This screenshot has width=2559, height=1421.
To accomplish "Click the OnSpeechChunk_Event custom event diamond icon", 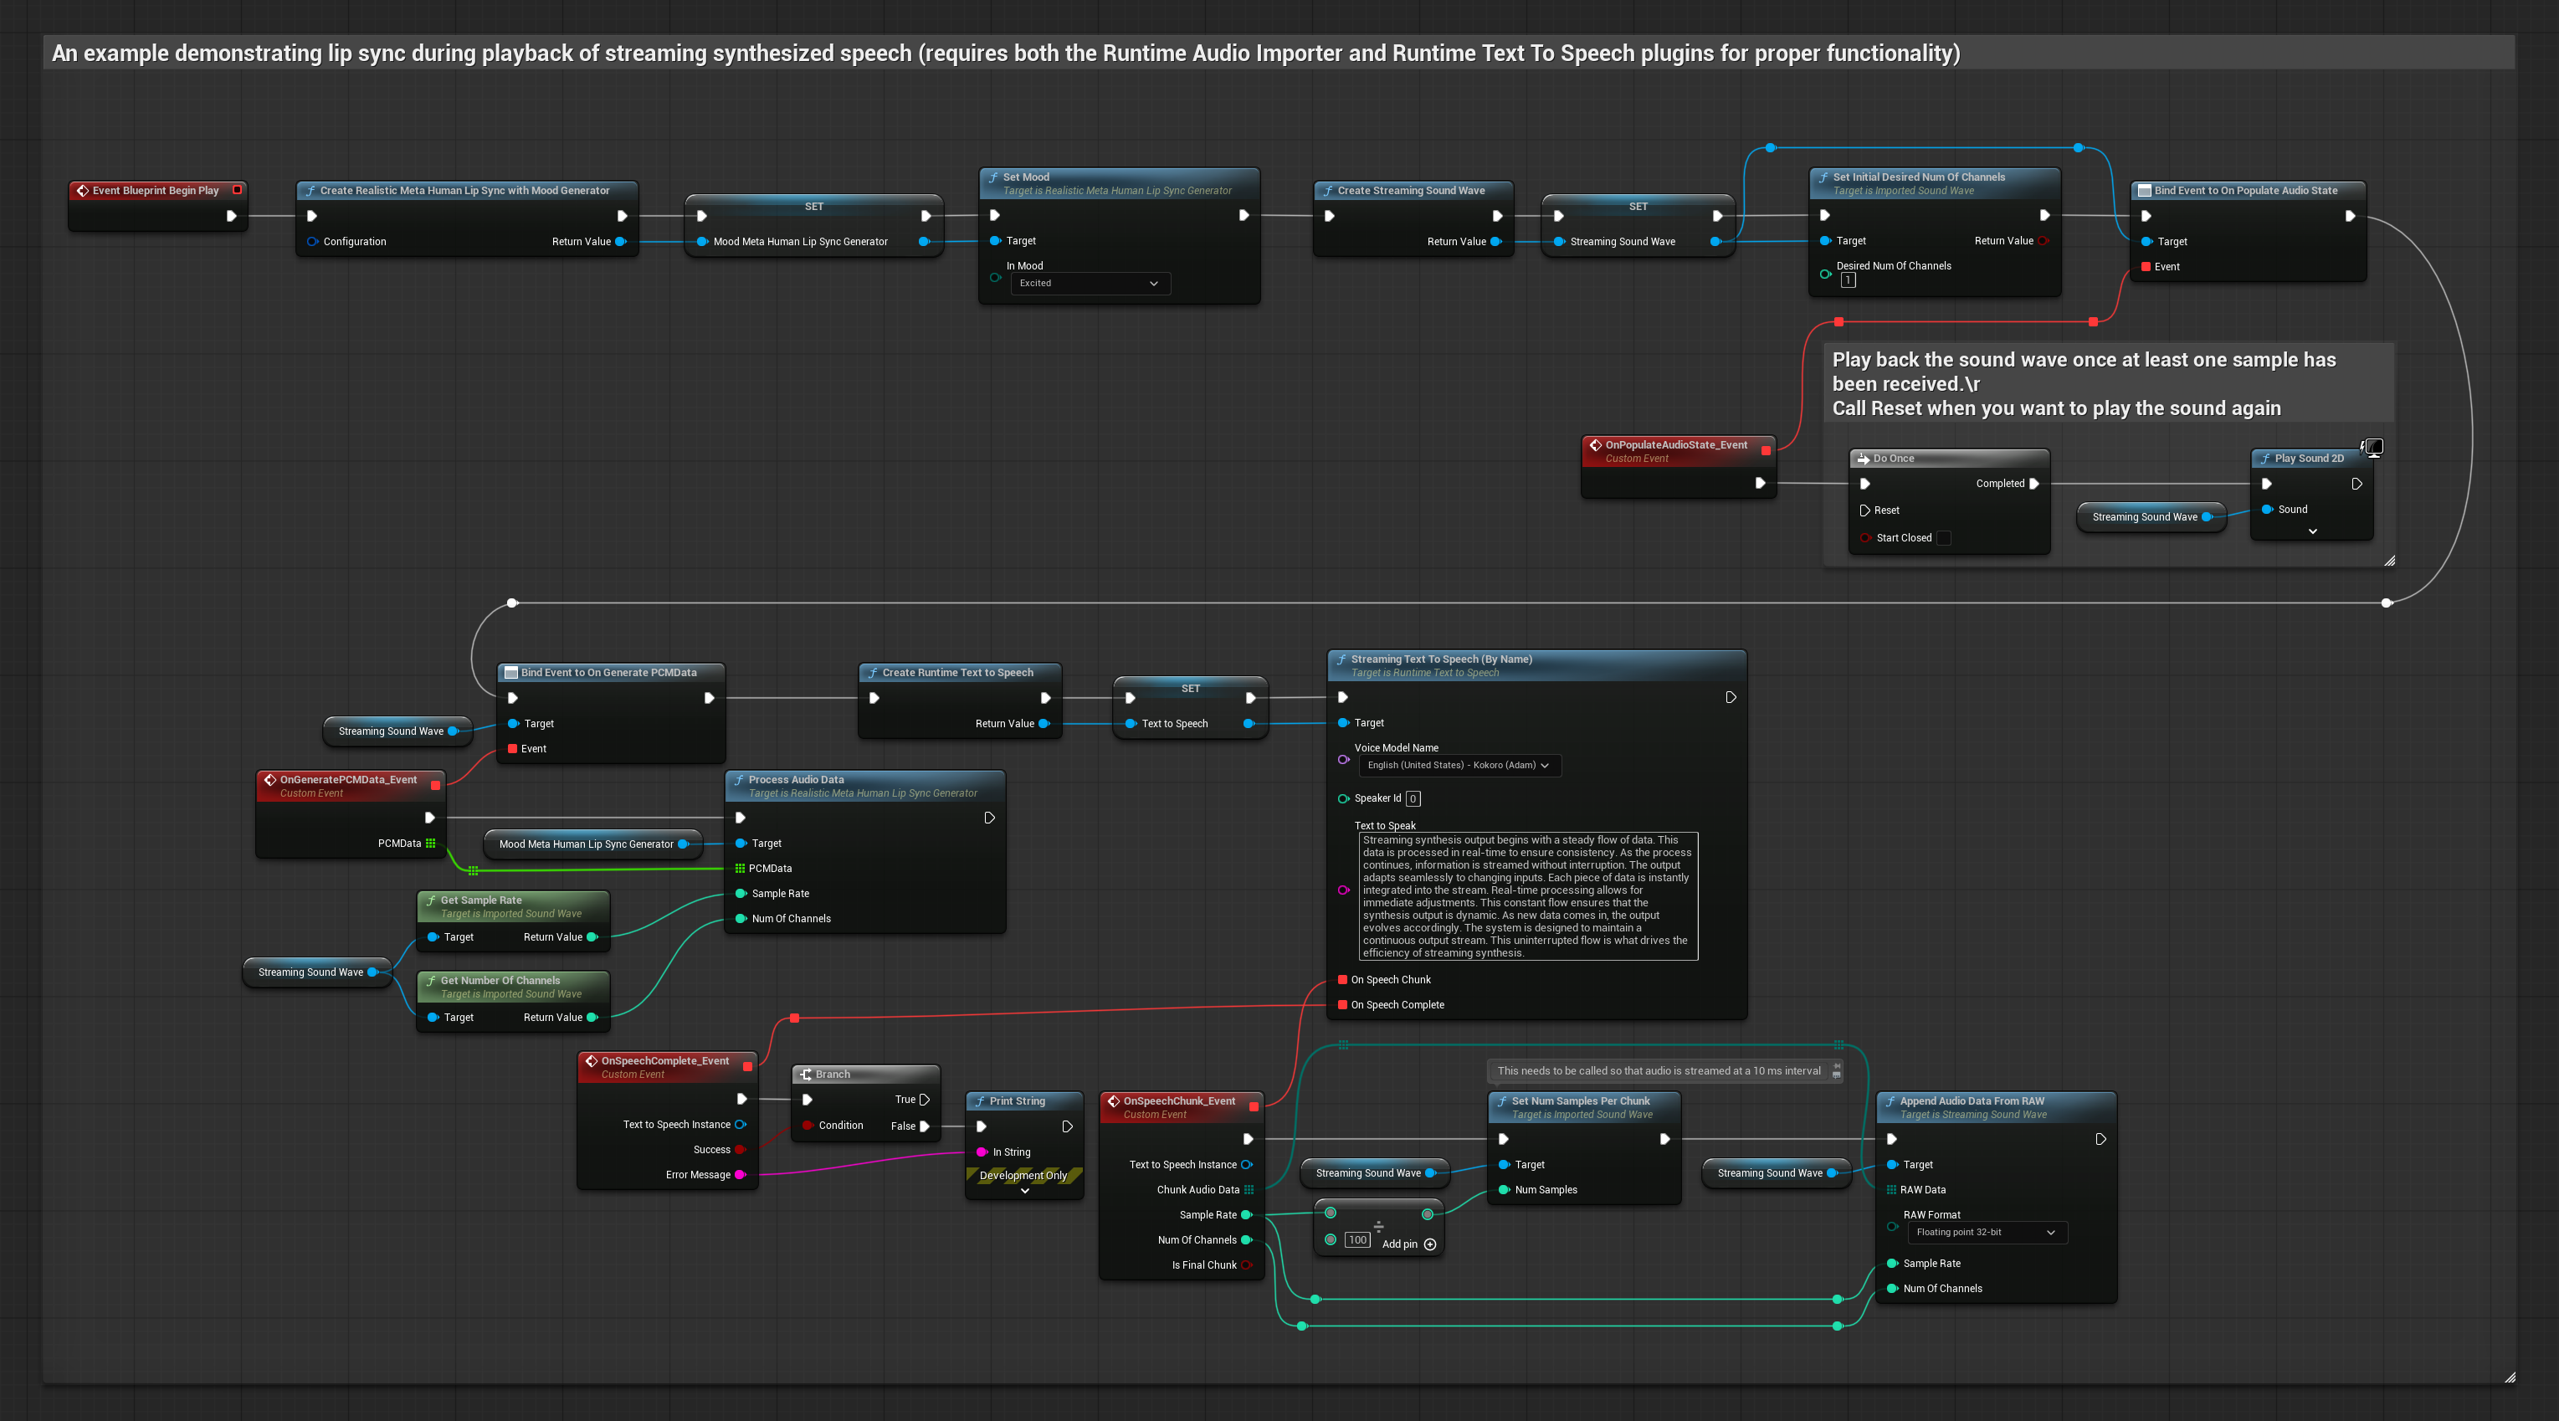I will (1114, 1101).
